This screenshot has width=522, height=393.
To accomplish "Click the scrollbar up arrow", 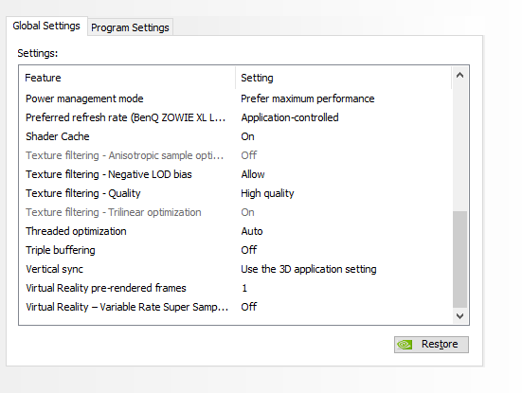I will pyautogui.click(x=460, y=75).
